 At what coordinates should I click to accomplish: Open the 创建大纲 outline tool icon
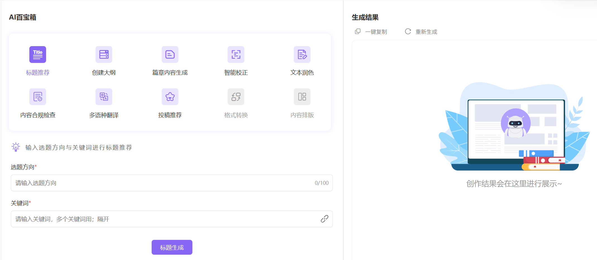click(x=104, y=55)
